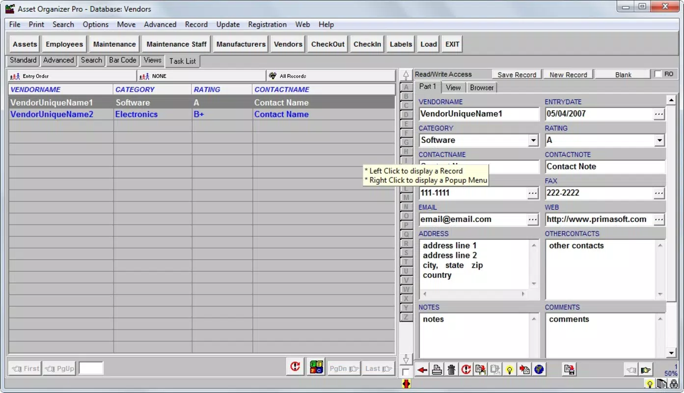This screenshot has width=684, height=393.
Task: Switch to the Task List tab
Action: pos(183,61)
